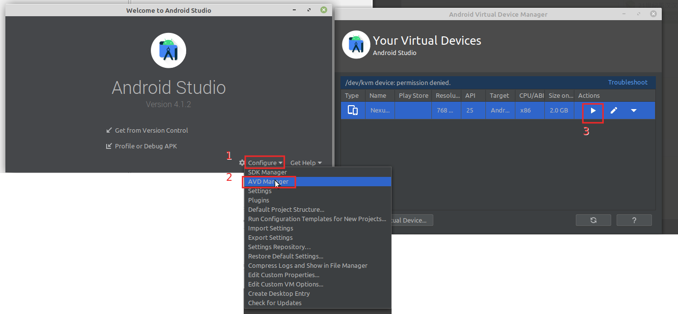The width and height of the screenshot is (678, 314).
Task: Sort devices by Name column header
Action: [380, 96]
